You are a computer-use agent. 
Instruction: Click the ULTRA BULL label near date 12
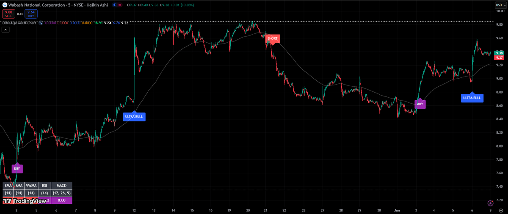tap(134, 116)
